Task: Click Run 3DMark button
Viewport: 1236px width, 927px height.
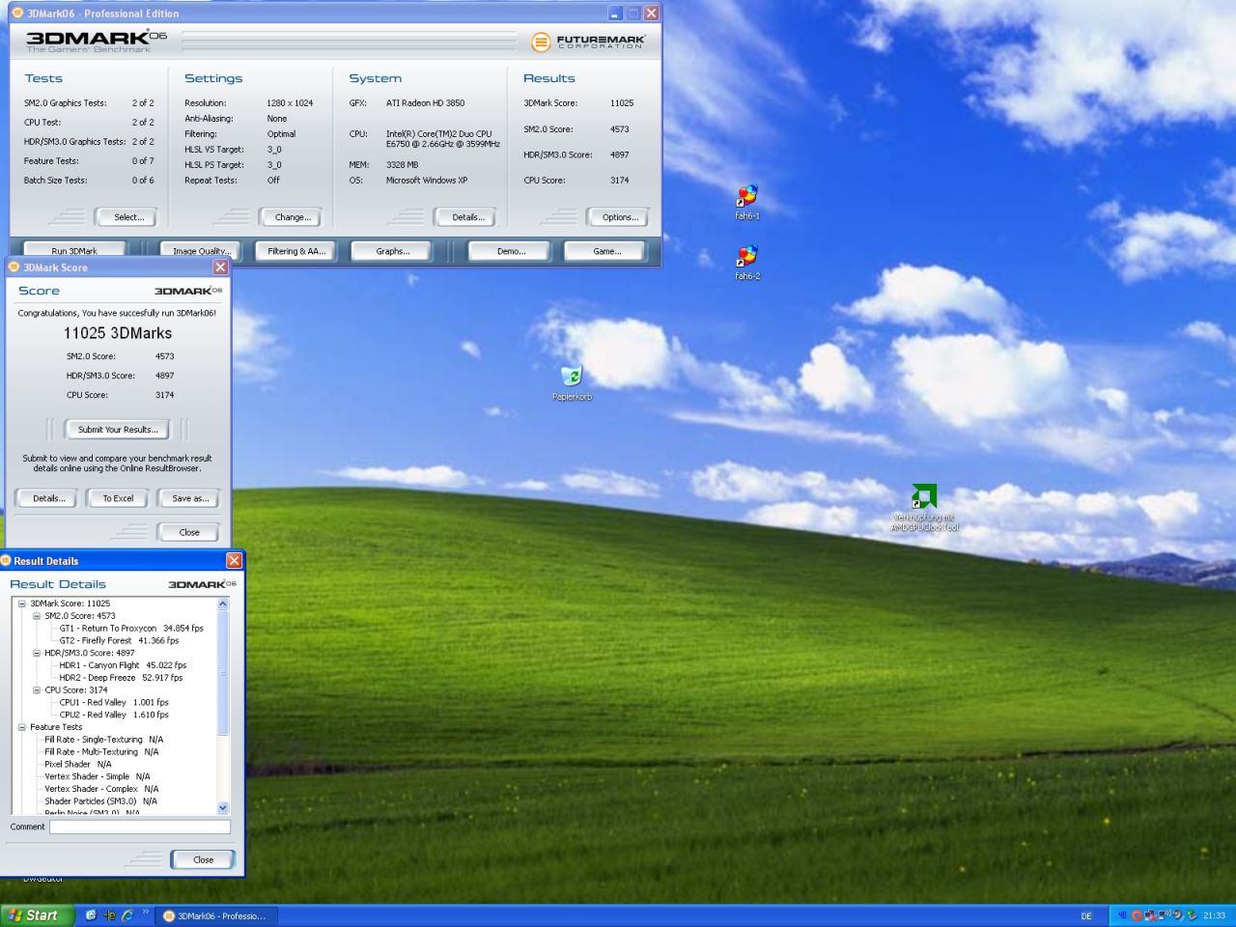Action: pyautogui.click(x=74, y=251)
